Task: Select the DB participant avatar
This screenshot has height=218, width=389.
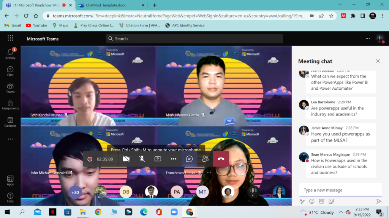Action: point(126,192)
